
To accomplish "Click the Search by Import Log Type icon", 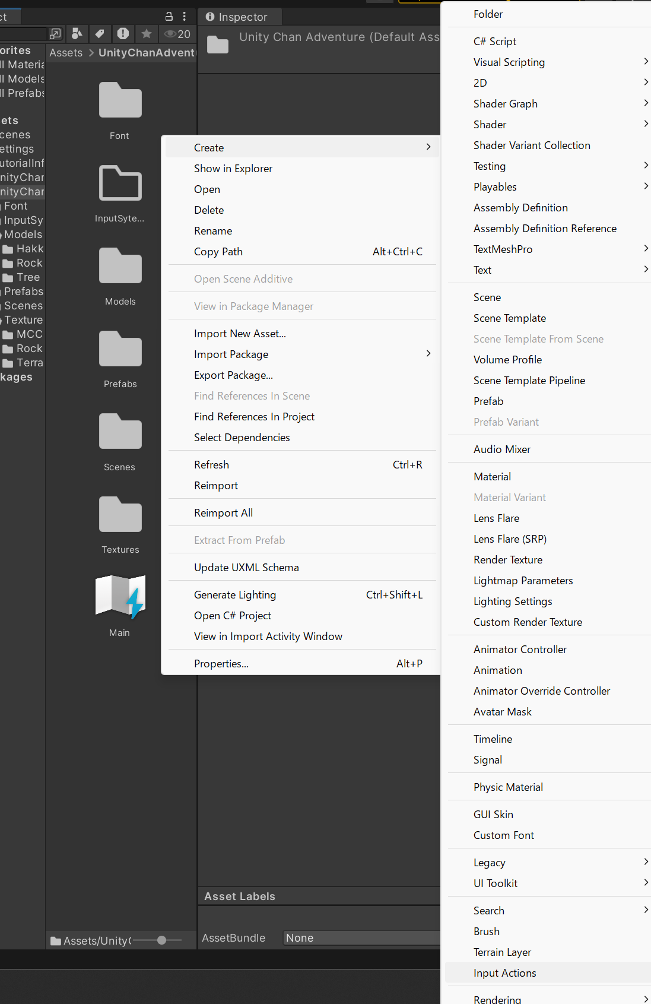I will point(123,34).
